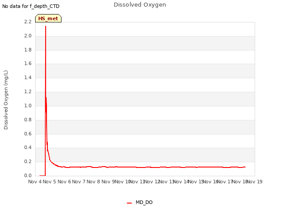
Task: Click the 2.0 y-axis tick label
Action: pyautogui.click(x=28, y=36)
